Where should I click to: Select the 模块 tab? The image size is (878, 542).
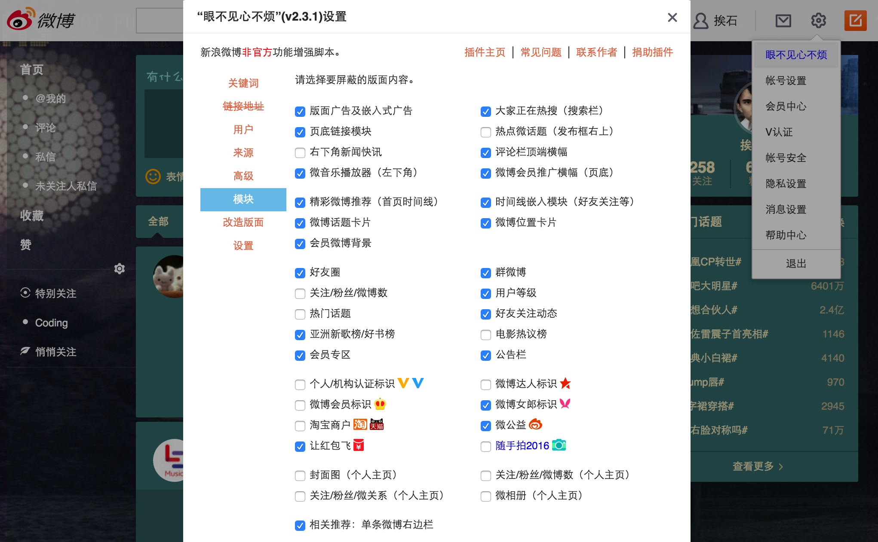(x=243, y=199)
